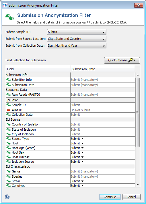Click the icon next to Country of Isolation
This screenshot has width=146, height=204.
click(x=9, y=124)
